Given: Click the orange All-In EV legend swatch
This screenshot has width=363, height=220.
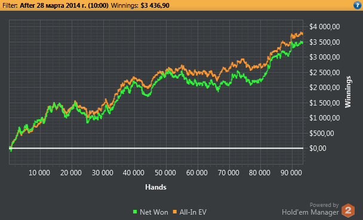Looking at the screenshot, I should tap(175, 212).
